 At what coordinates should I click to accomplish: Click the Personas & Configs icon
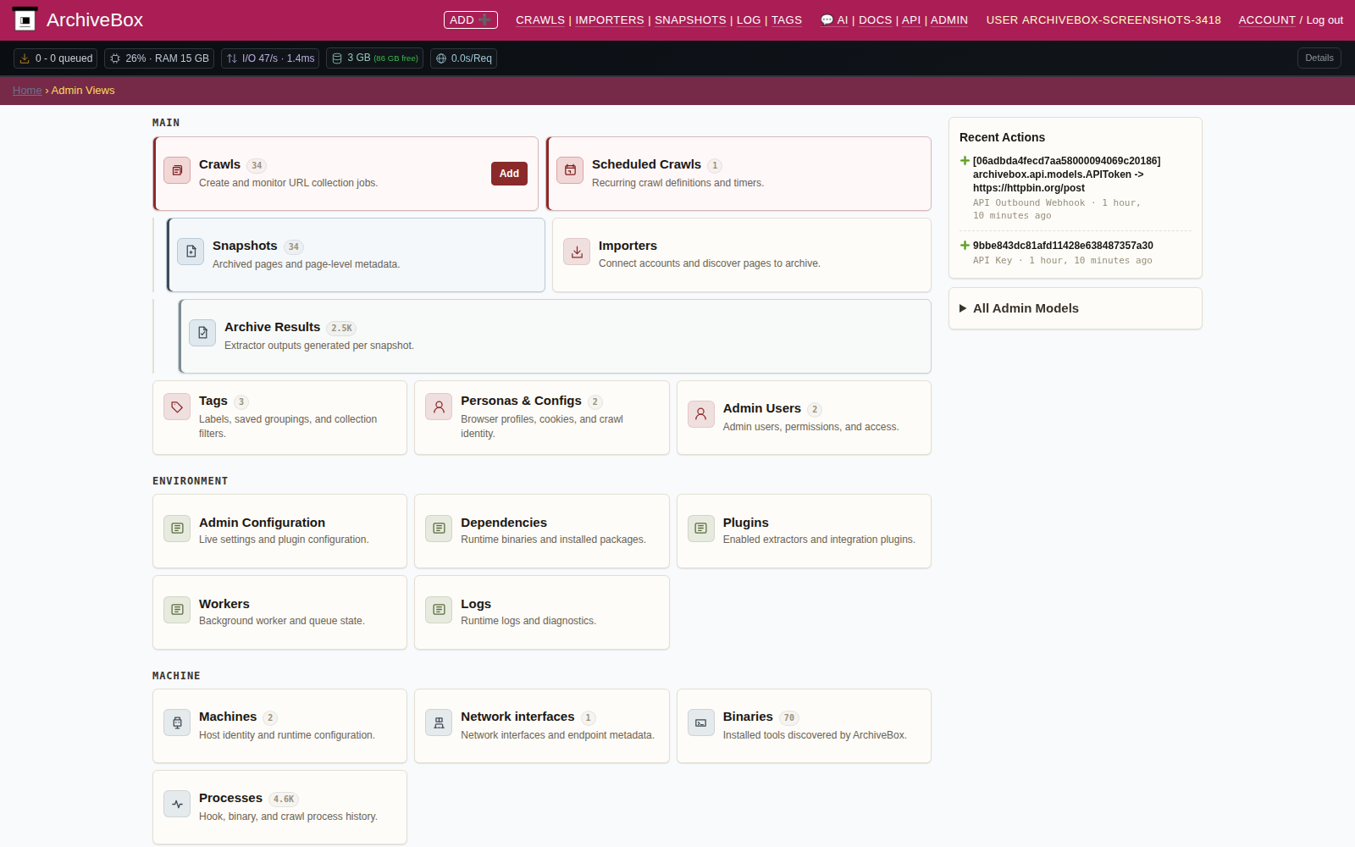[439, 407]
